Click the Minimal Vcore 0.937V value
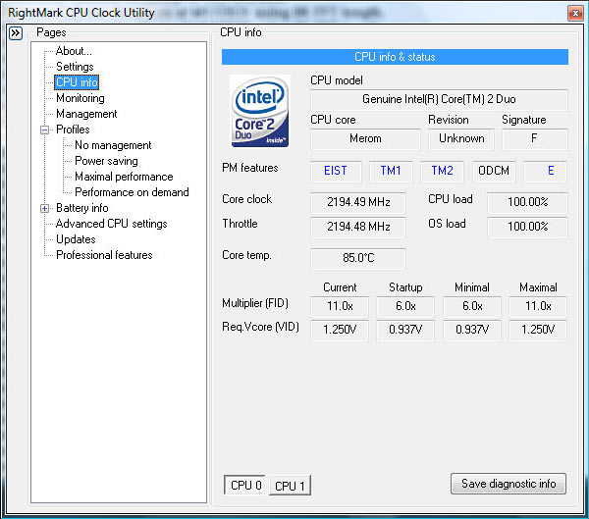Screen dimensions: 589x519 point(472,330)
